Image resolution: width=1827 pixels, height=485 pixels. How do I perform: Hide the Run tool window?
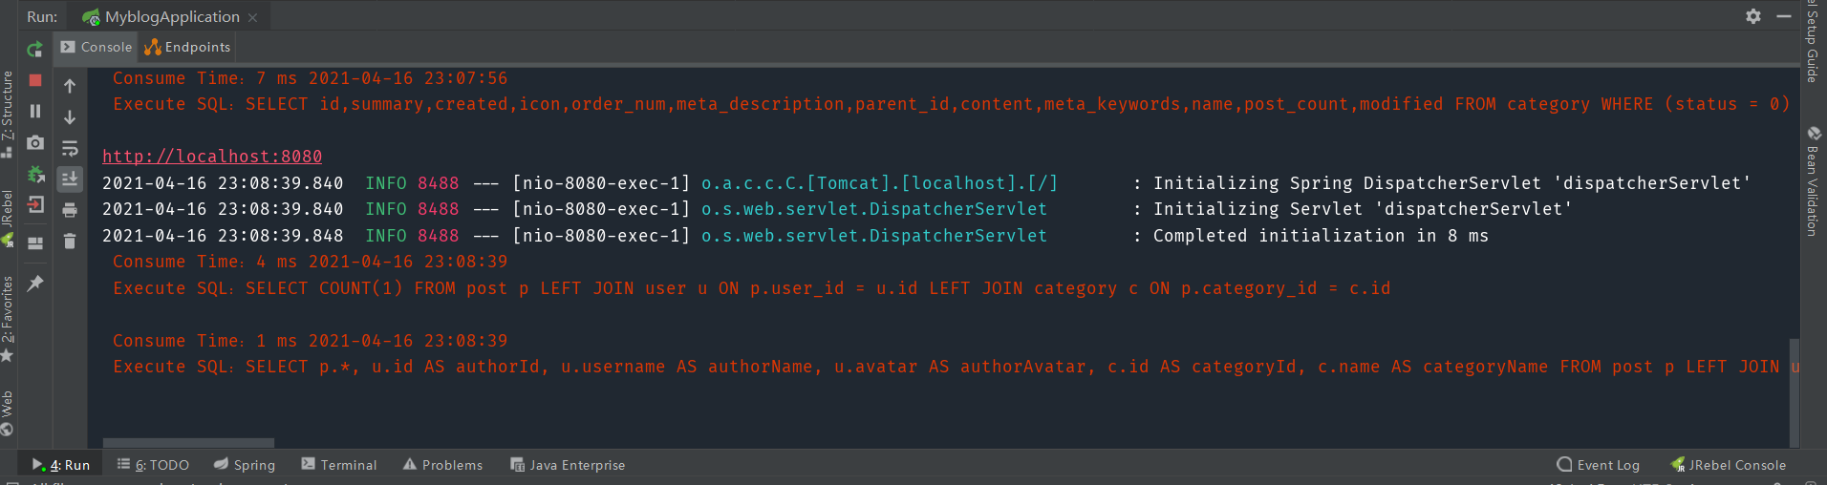coord(1784,16)
